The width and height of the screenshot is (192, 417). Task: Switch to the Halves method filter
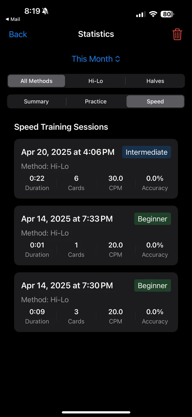155,81
